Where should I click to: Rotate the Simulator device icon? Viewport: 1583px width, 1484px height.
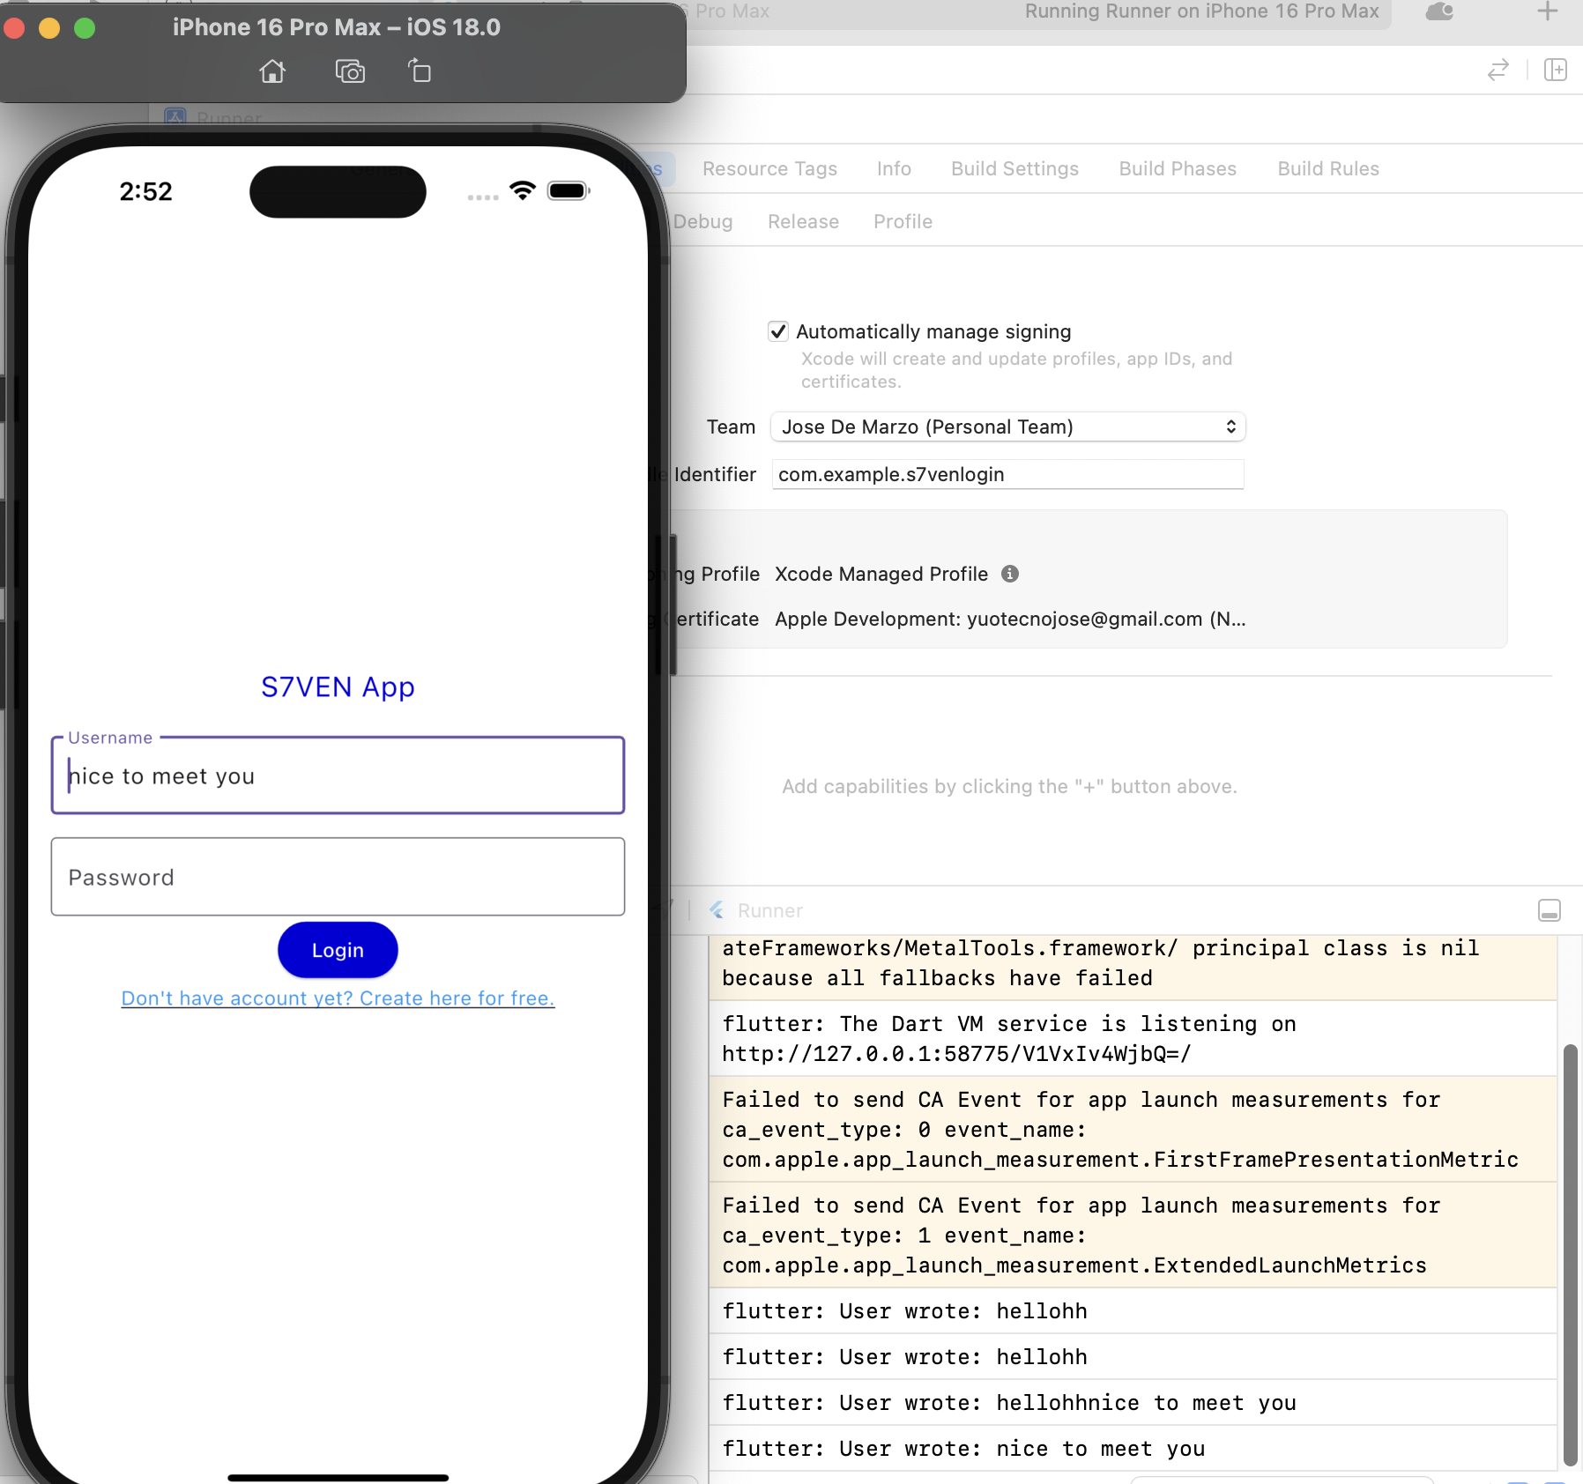420,70
